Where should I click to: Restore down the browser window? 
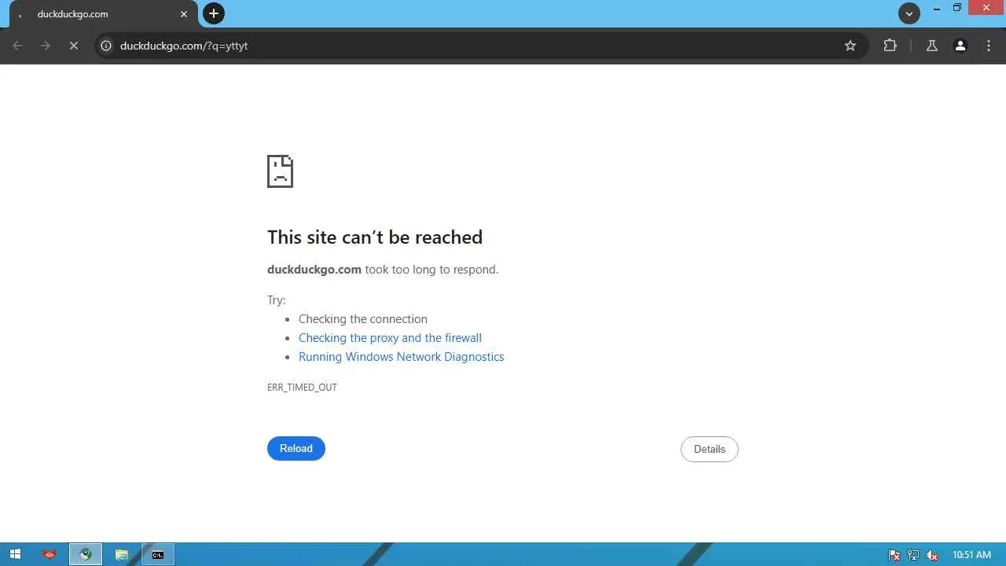point(957,8)
